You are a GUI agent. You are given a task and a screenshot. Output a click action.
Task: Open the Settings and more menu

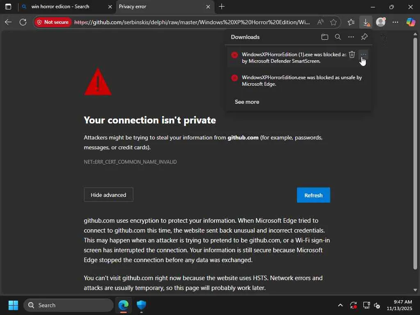[395, 22]
